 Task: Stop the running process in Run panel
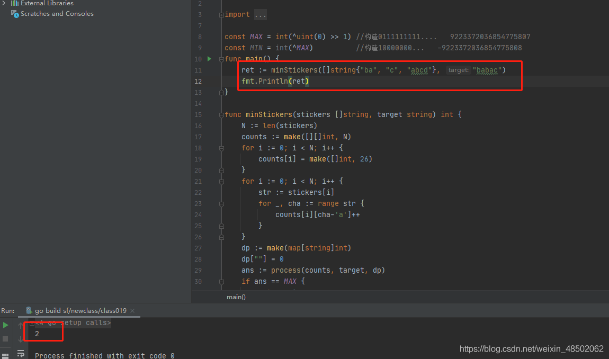tap(5, 339)
